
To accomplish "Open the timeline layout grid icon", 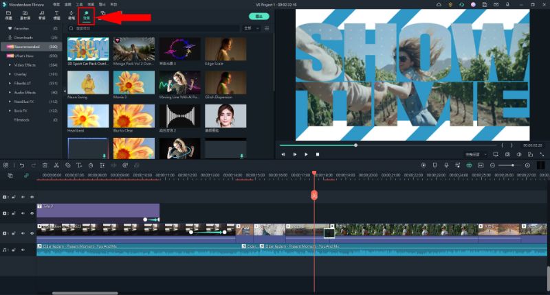I will tap(5, 165).
